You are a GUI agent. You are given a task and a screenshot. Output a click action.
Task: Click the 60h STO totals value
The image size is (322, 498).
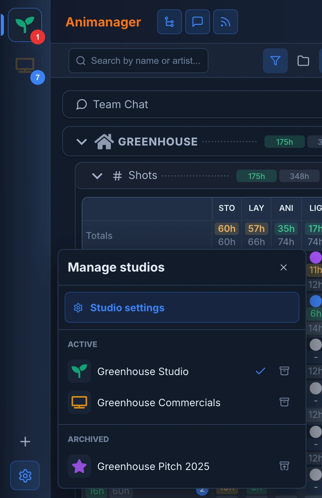click(x=227, y=229)
